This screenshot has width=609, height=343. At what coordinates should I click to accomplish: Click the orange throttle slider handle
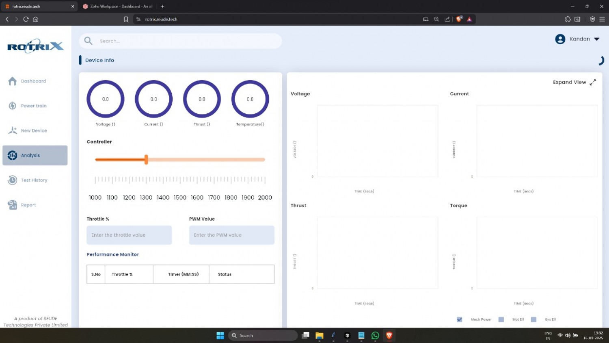(146, 160)
